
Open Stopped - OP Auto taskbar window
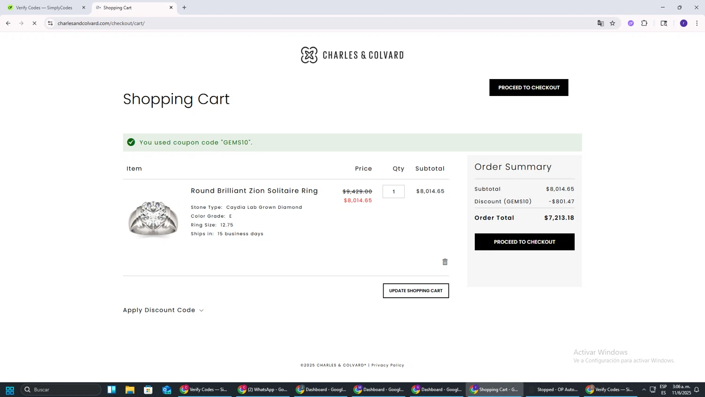coord(553,389)
